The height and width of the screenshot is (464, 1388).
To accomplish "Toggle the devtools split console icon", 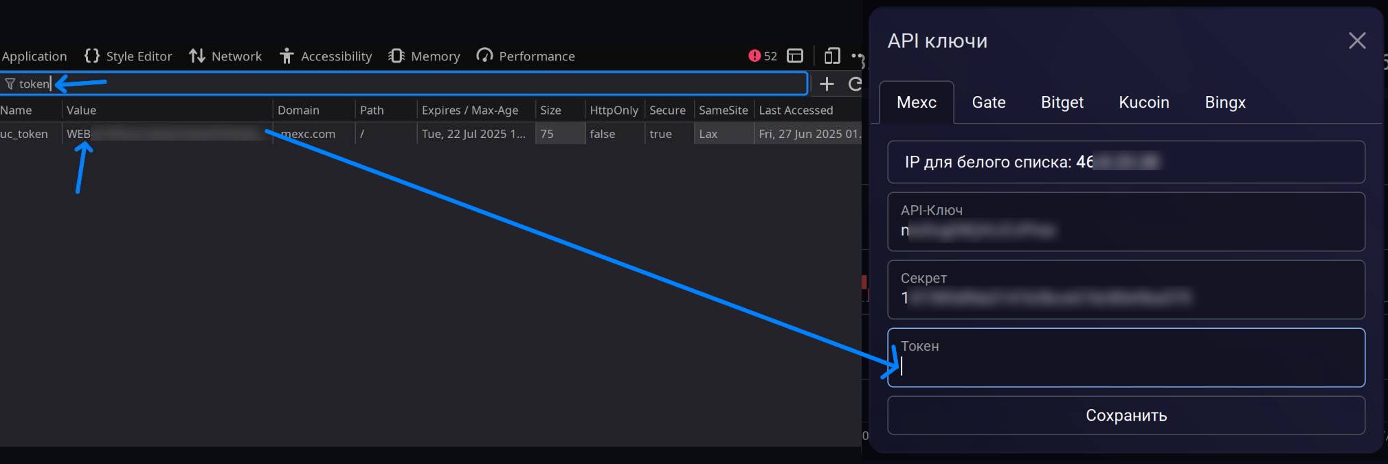I will [x=795, y=56].
